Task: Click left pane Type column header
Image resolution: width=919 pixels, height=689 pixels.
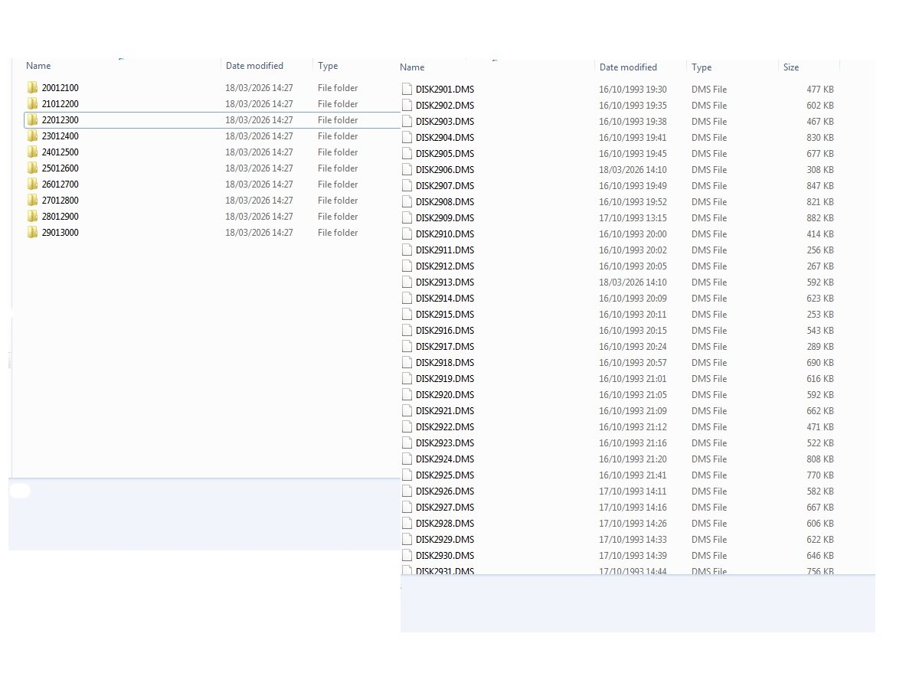Action: coord(328,66)
